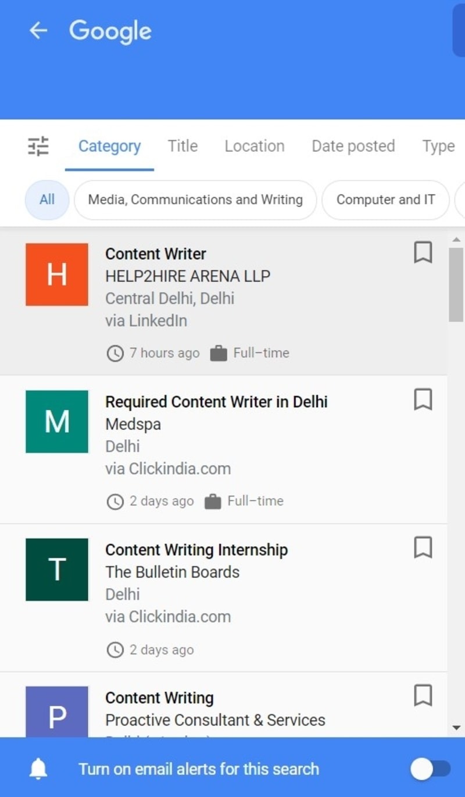Click the back arrow next to Google logo

[x=38, y=31]
